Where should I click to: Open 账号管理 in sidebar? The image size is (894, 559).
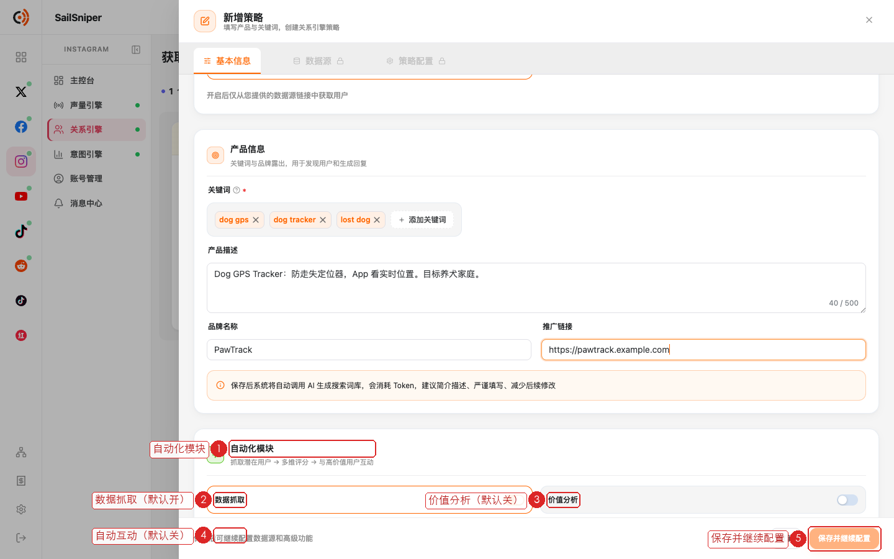[97, 179]
